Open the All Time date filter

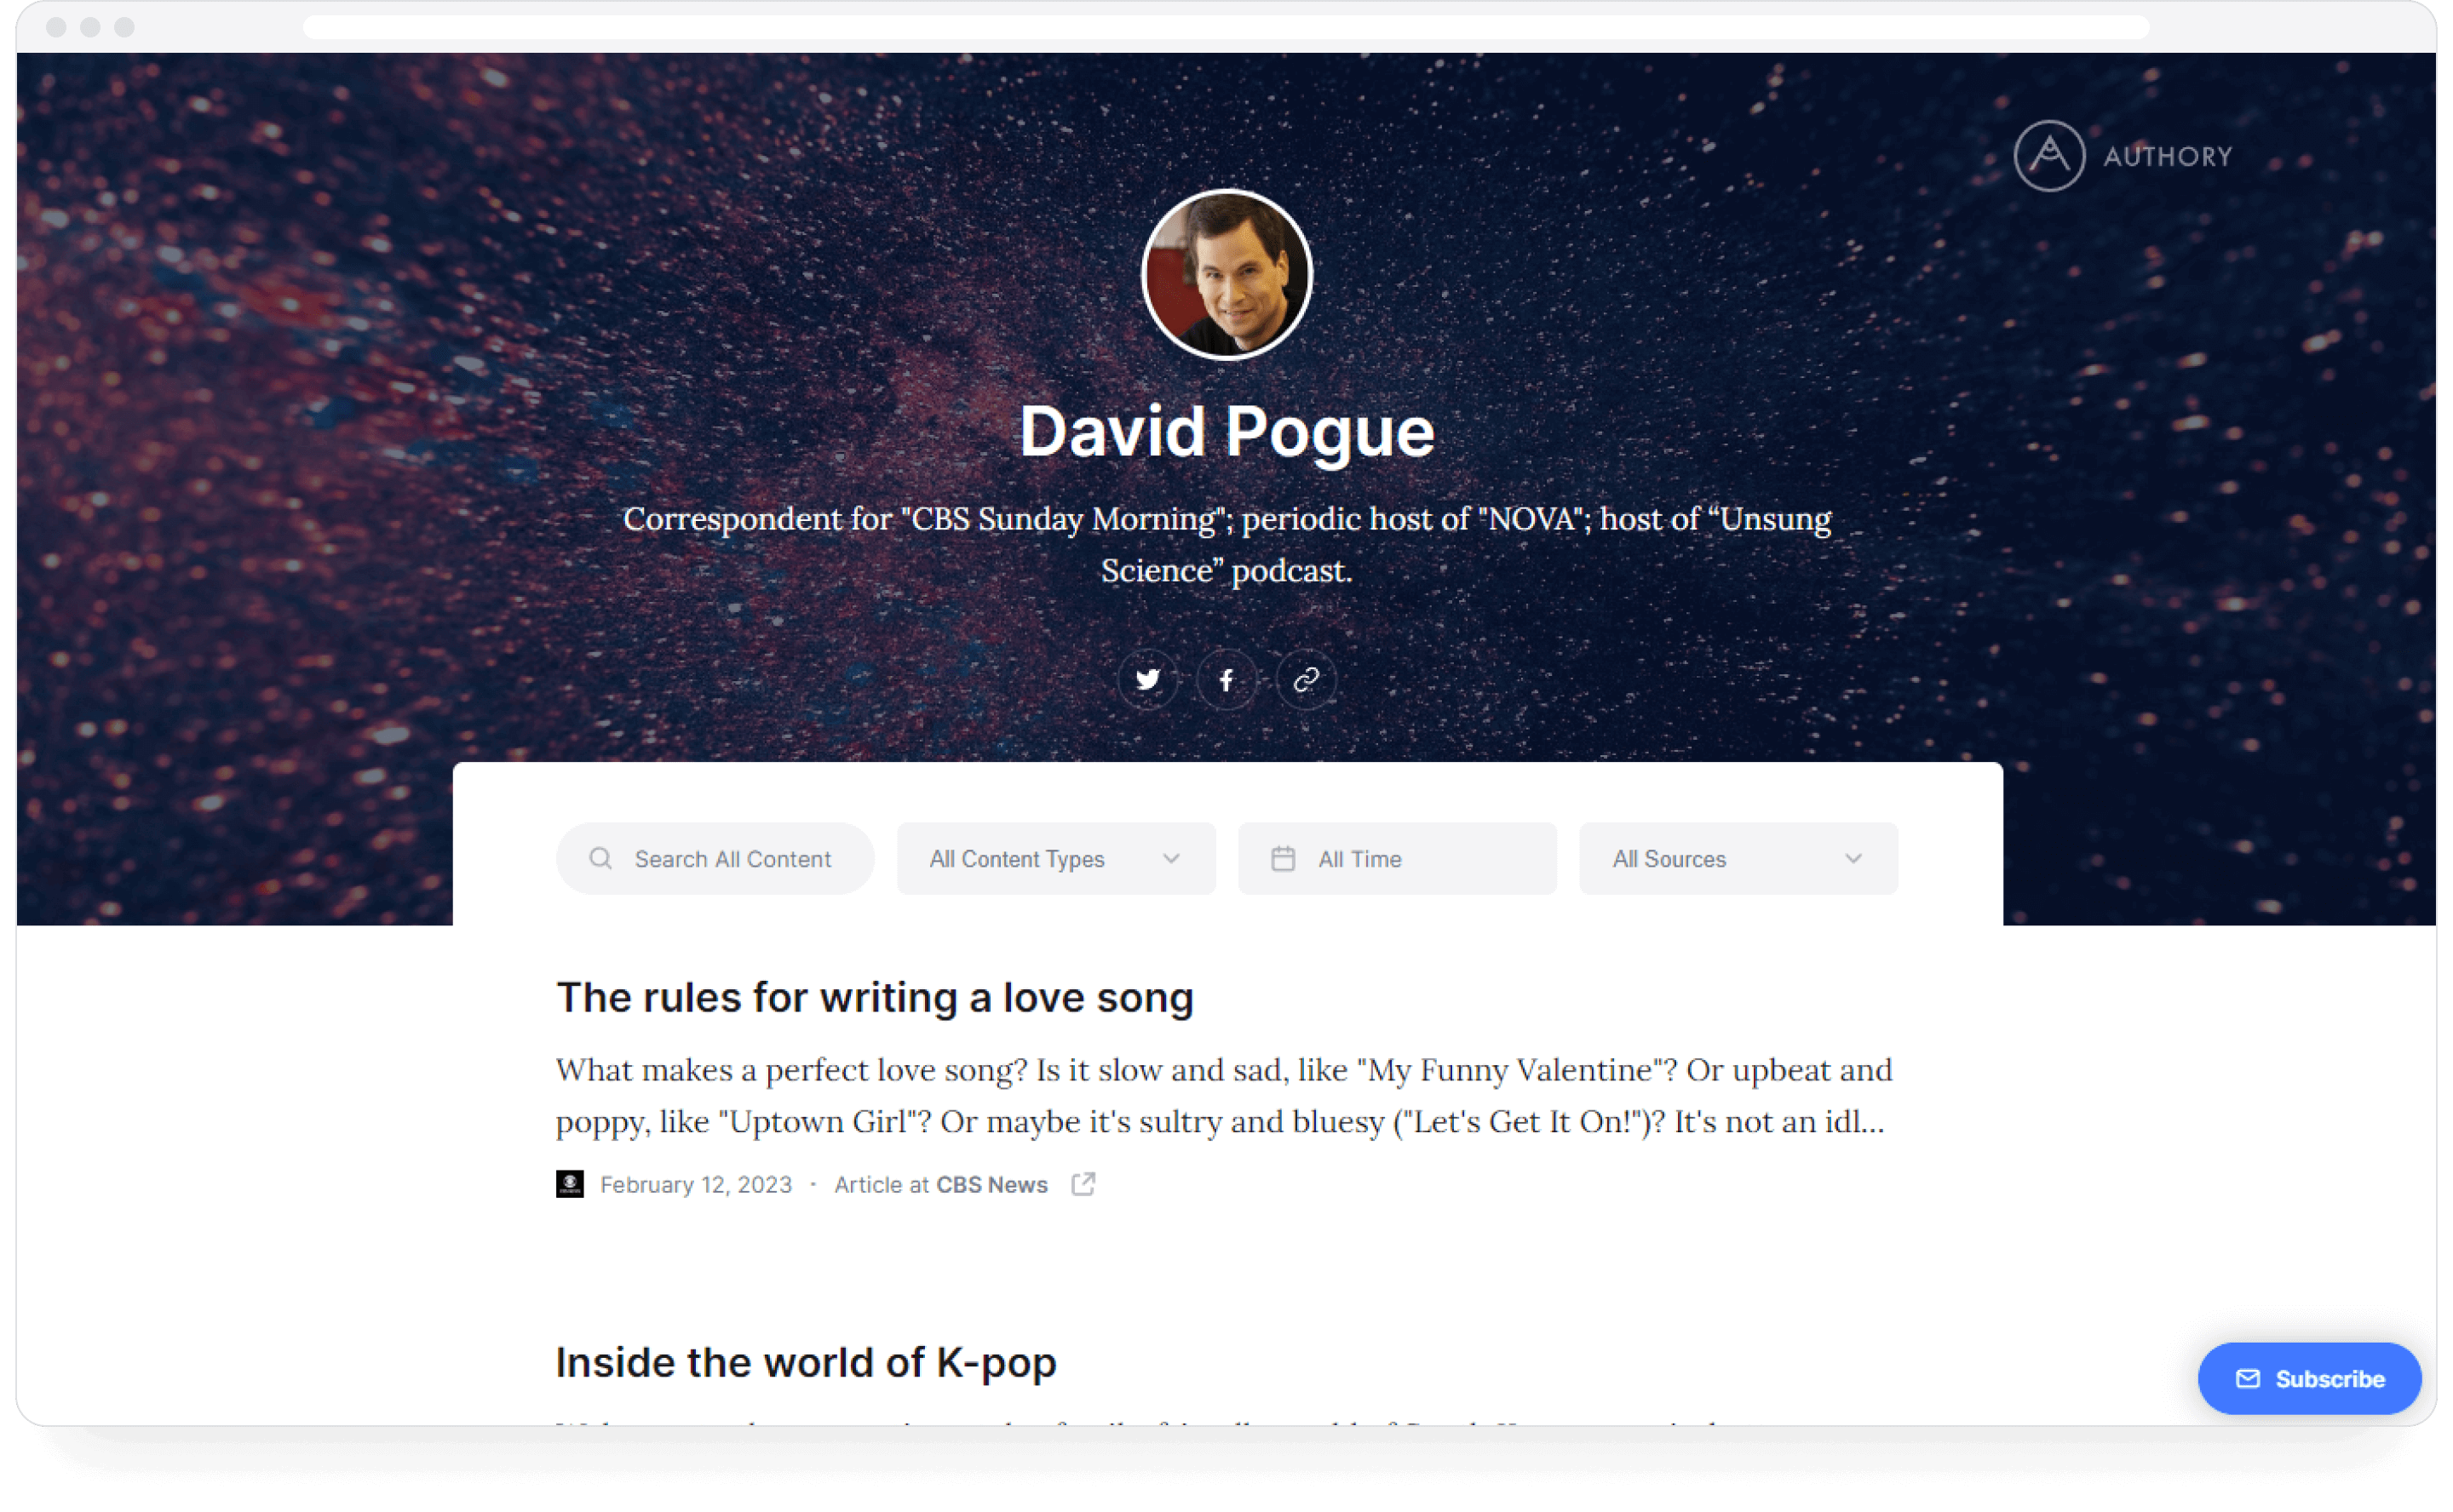(1397, 859)
